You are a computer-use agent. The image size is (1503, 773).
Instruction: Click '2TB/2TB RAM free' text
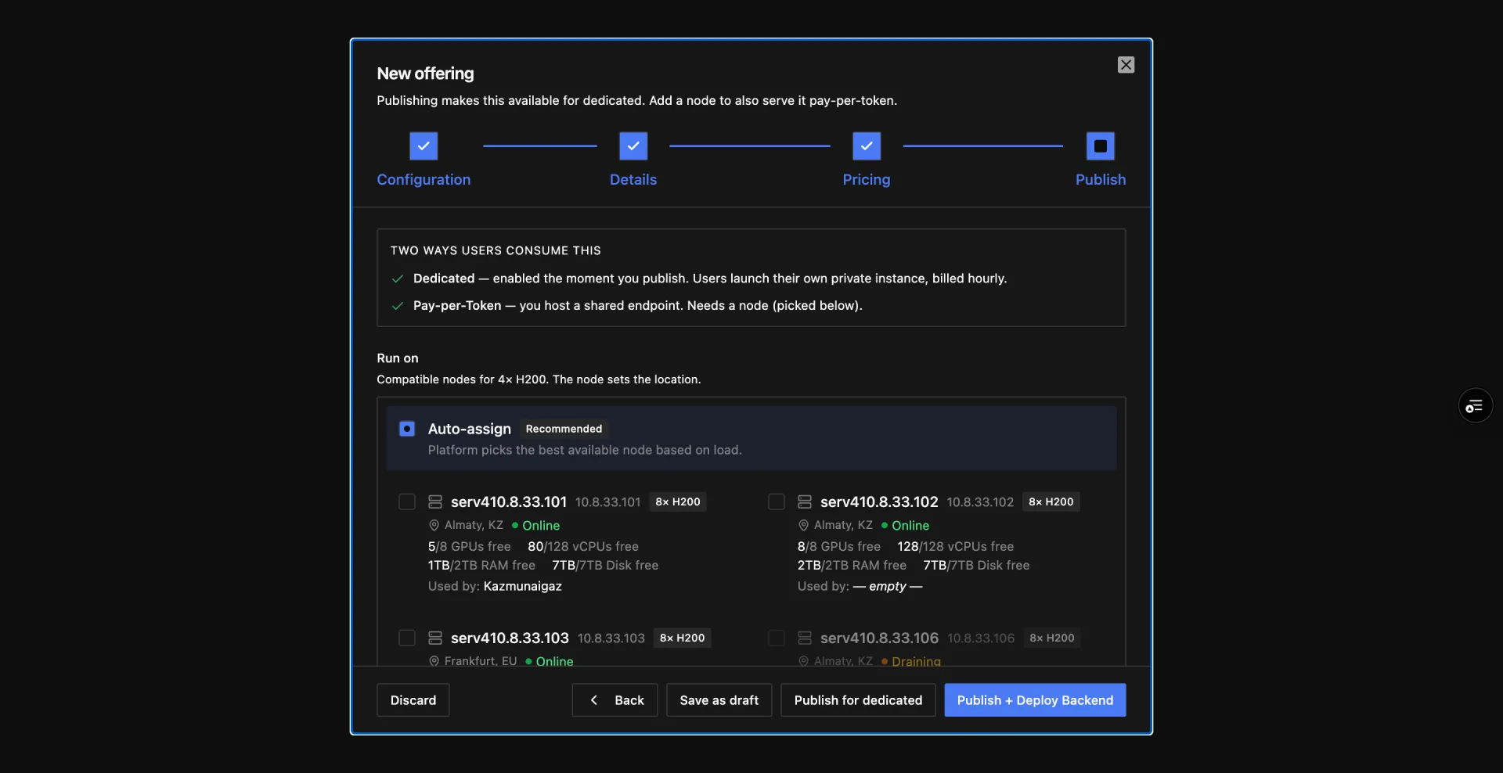852,565
